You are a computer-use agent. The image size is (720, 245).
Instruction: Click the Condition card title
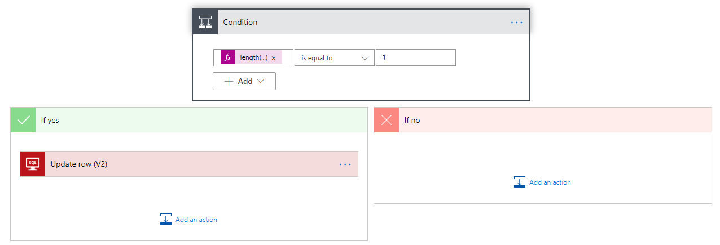(x=240, y=22)
